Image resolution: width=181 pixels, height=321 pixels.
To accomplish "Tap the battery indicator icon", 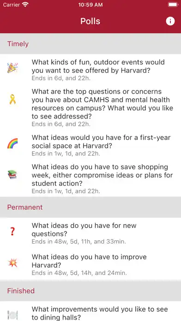I will 173,5.
